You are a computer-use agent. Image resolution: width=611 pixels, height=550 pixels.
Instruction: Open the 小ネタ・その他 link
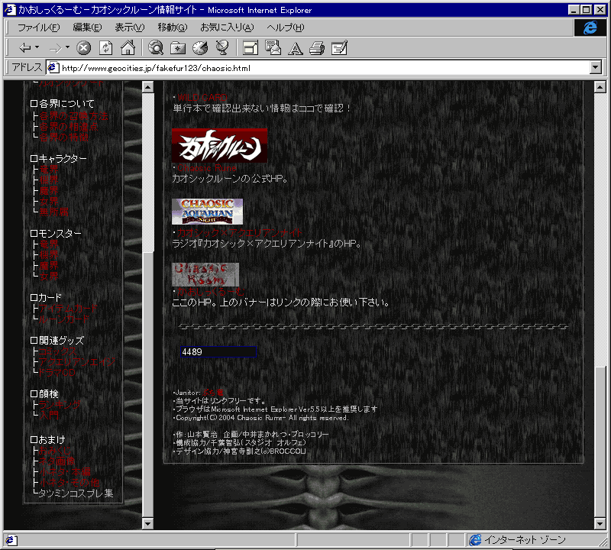(70, 483)
